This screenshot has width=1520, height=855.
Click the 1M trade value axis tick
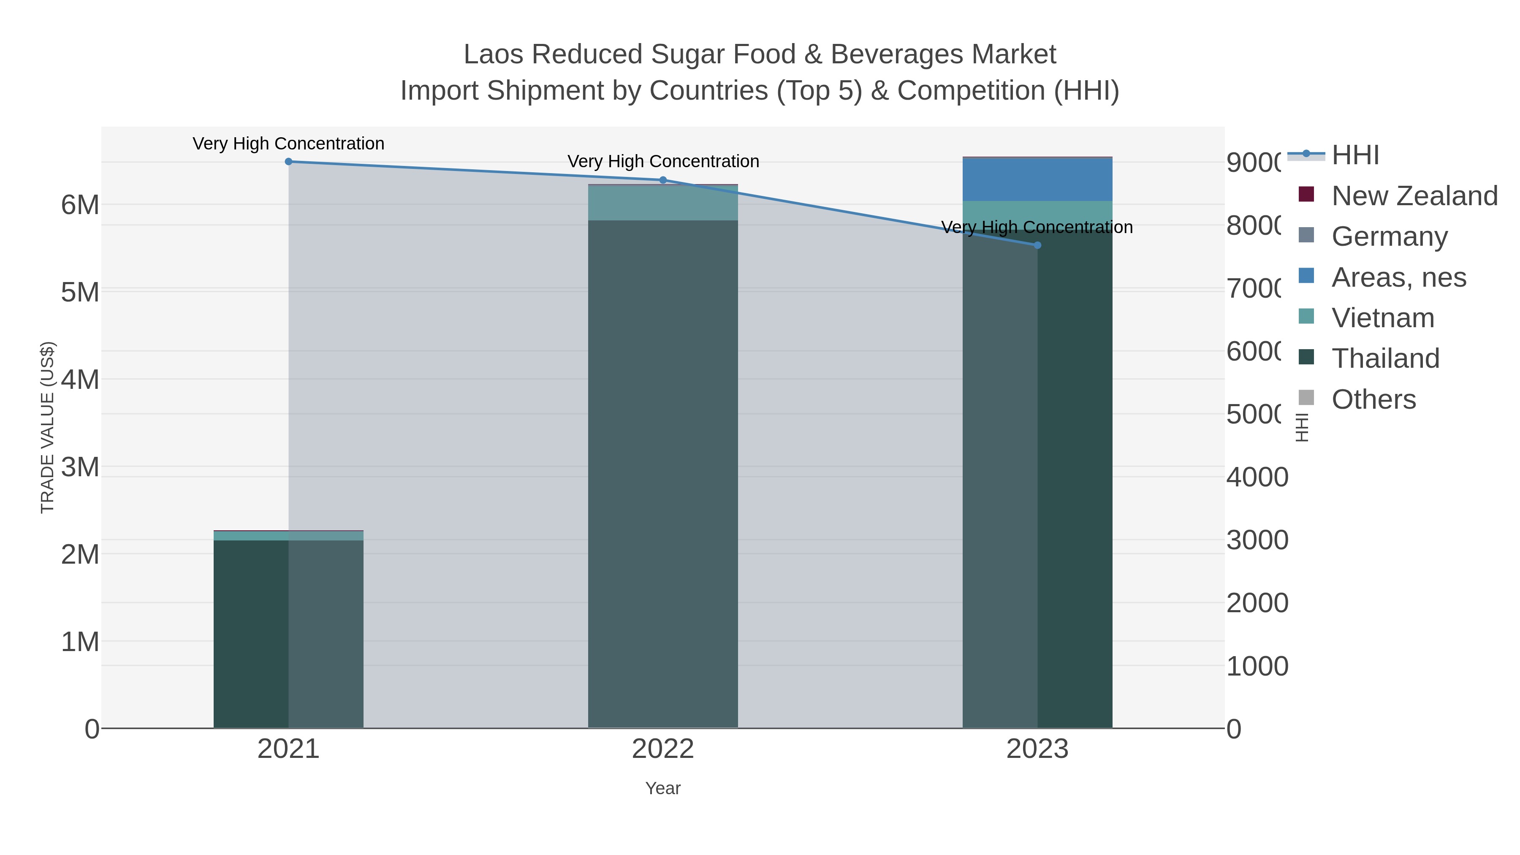(80, 641)
